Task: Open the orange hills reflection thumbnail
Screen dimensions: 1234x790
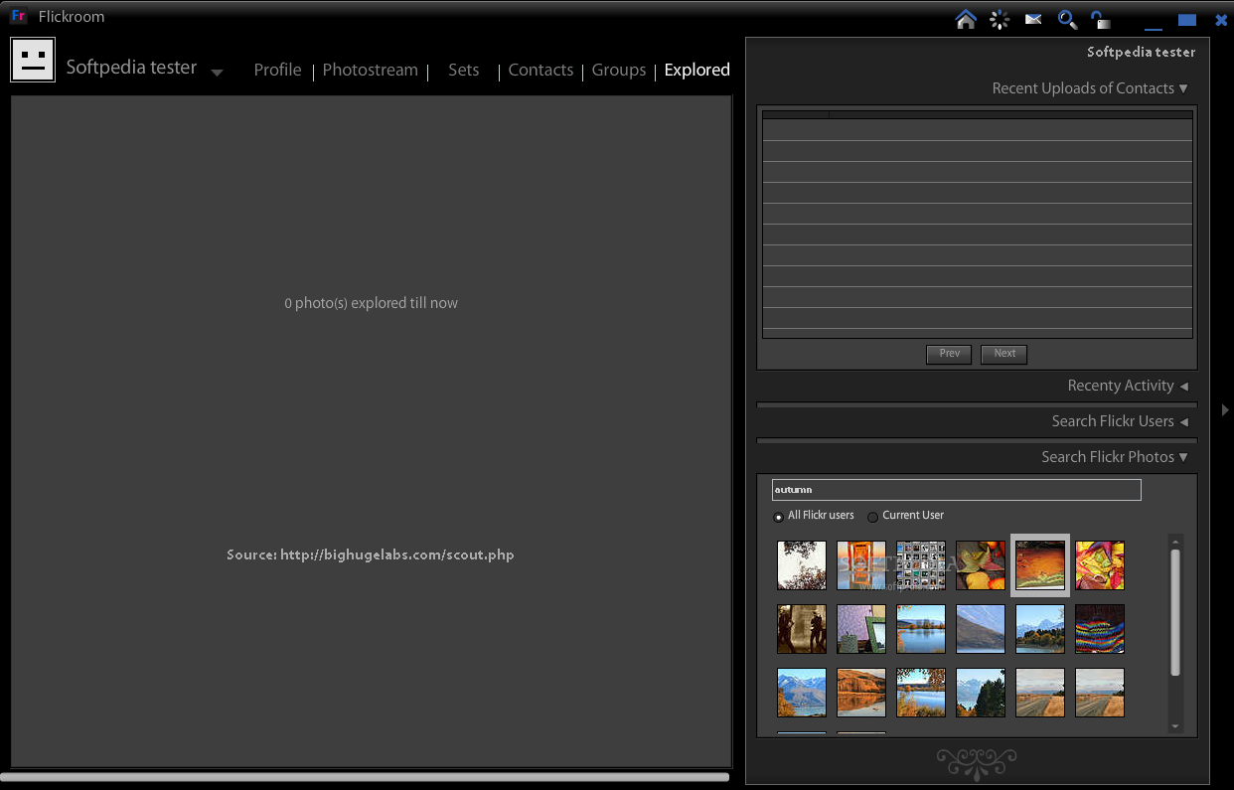Action: coord(861,693)
